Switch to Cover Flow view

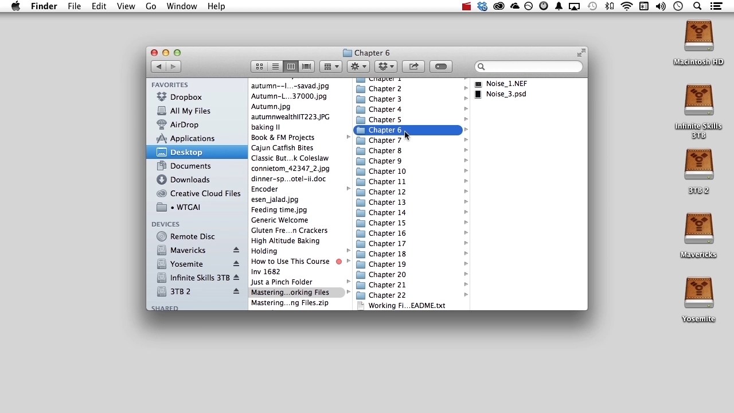point(306,67)
